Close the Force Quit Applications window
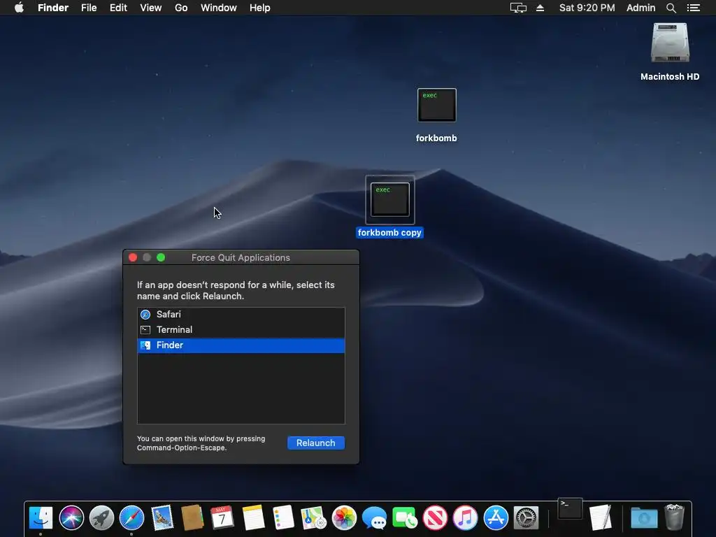This screenshot has height=537, width=716. click(x=133, y=257)
